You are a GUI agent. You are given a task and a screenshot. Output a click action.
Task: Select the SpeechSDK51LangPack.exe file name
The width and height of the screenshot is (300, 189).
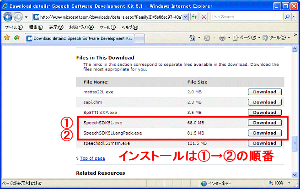[112, 133]
